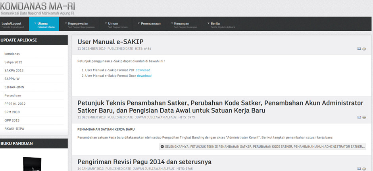Expand the Utama menu dropdown
Screen dimensions: 373x171
pyautogui.click(x=44, y=24)
